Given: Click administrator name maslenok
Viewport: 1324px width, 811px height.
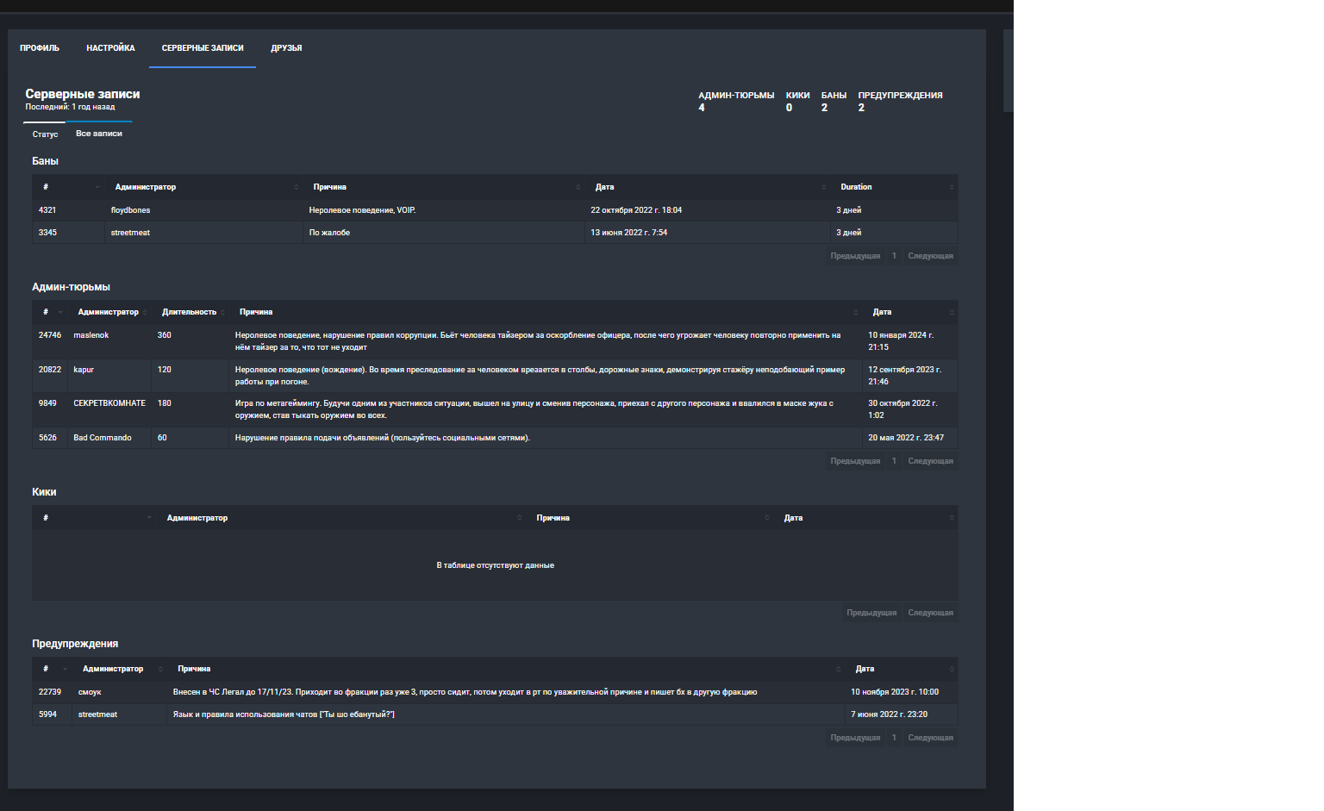Looking at the screenshot, I should tap(91, 335).
